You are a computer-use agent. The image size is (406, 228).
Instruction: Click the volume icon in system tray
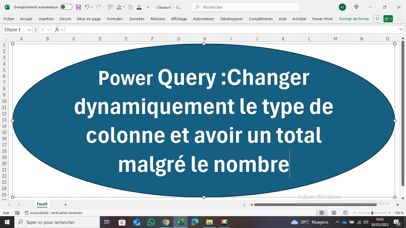point(366,222)
